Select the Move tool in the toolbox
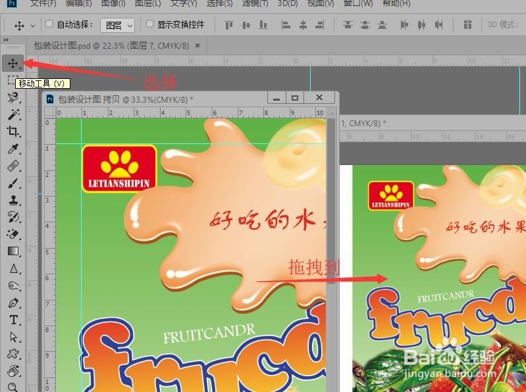 click(x=13, y=63)
